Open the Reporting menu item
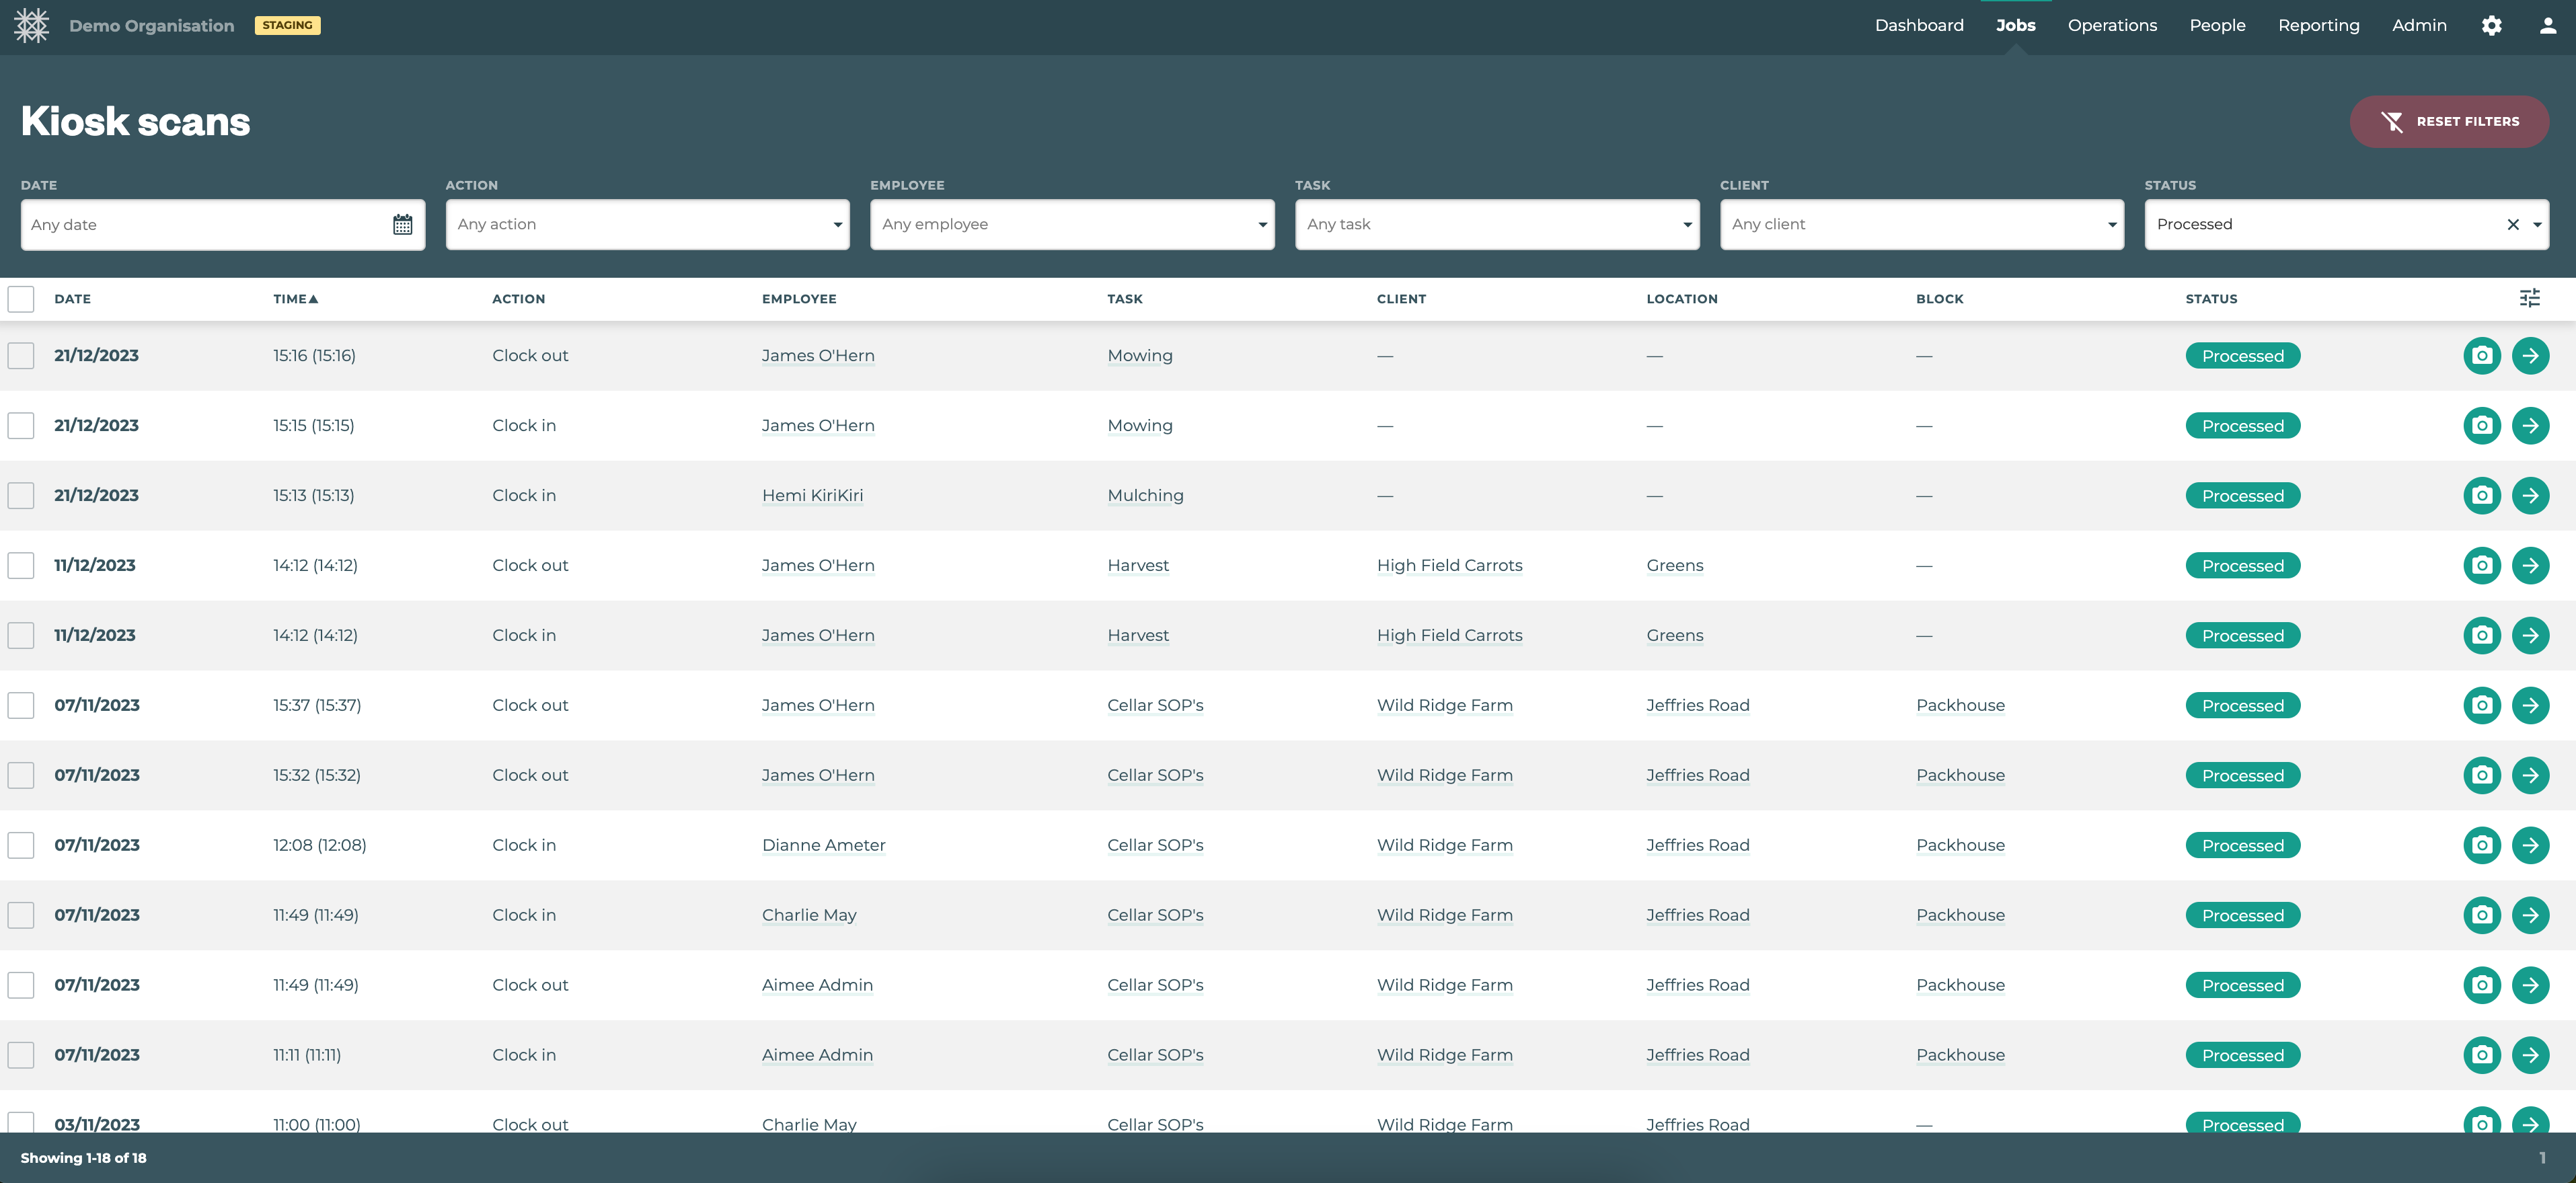This screenshot has height=1183, width=2576. point(2318,26)
